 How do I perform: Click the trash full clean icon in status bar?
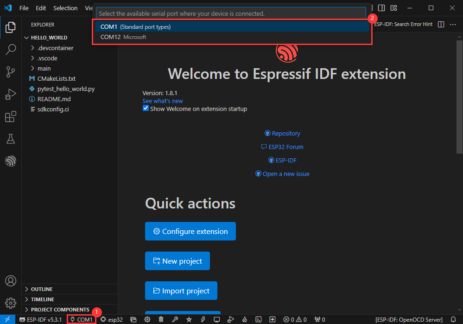coord(161,319)
